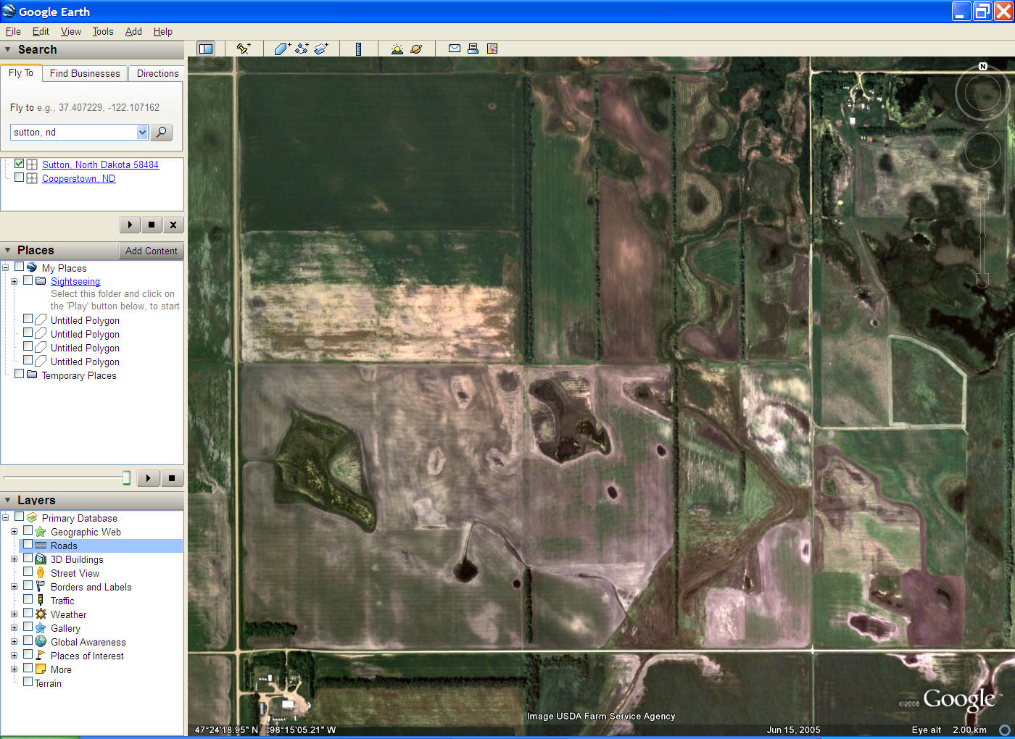Click the Sutton result grid icon
1015x739 pixels.
tap(32, 164)
